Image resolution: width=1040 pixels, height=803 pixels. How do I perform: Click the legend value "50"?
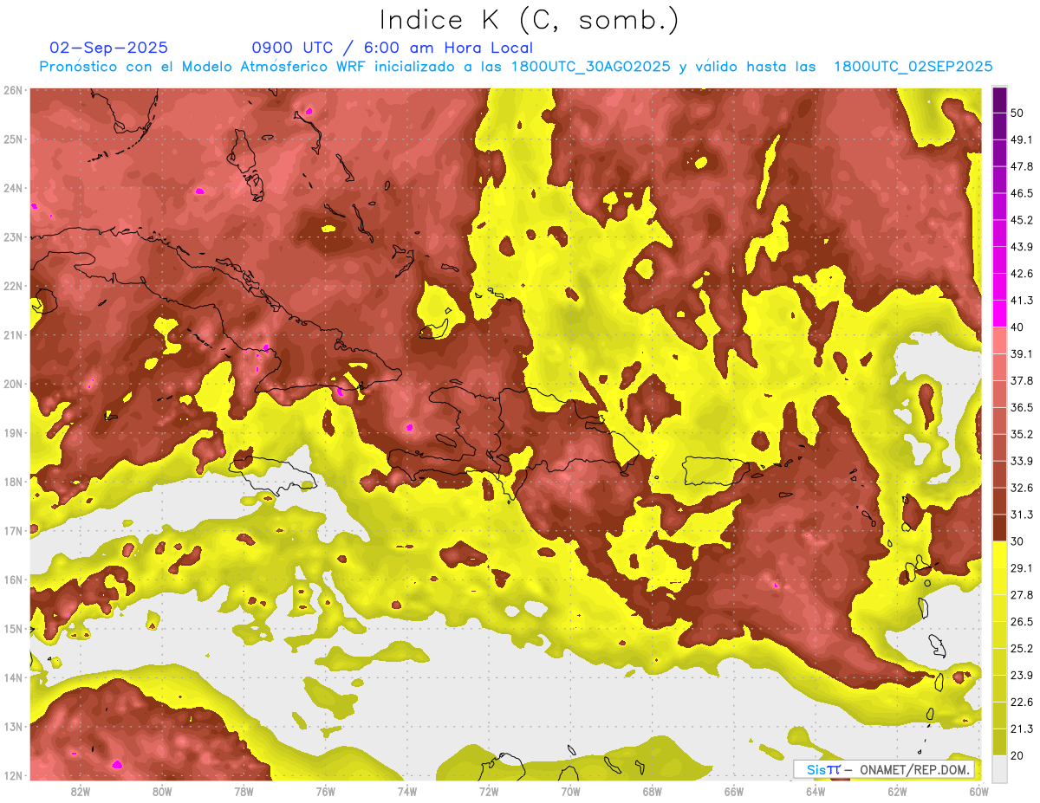point(1018,114)
